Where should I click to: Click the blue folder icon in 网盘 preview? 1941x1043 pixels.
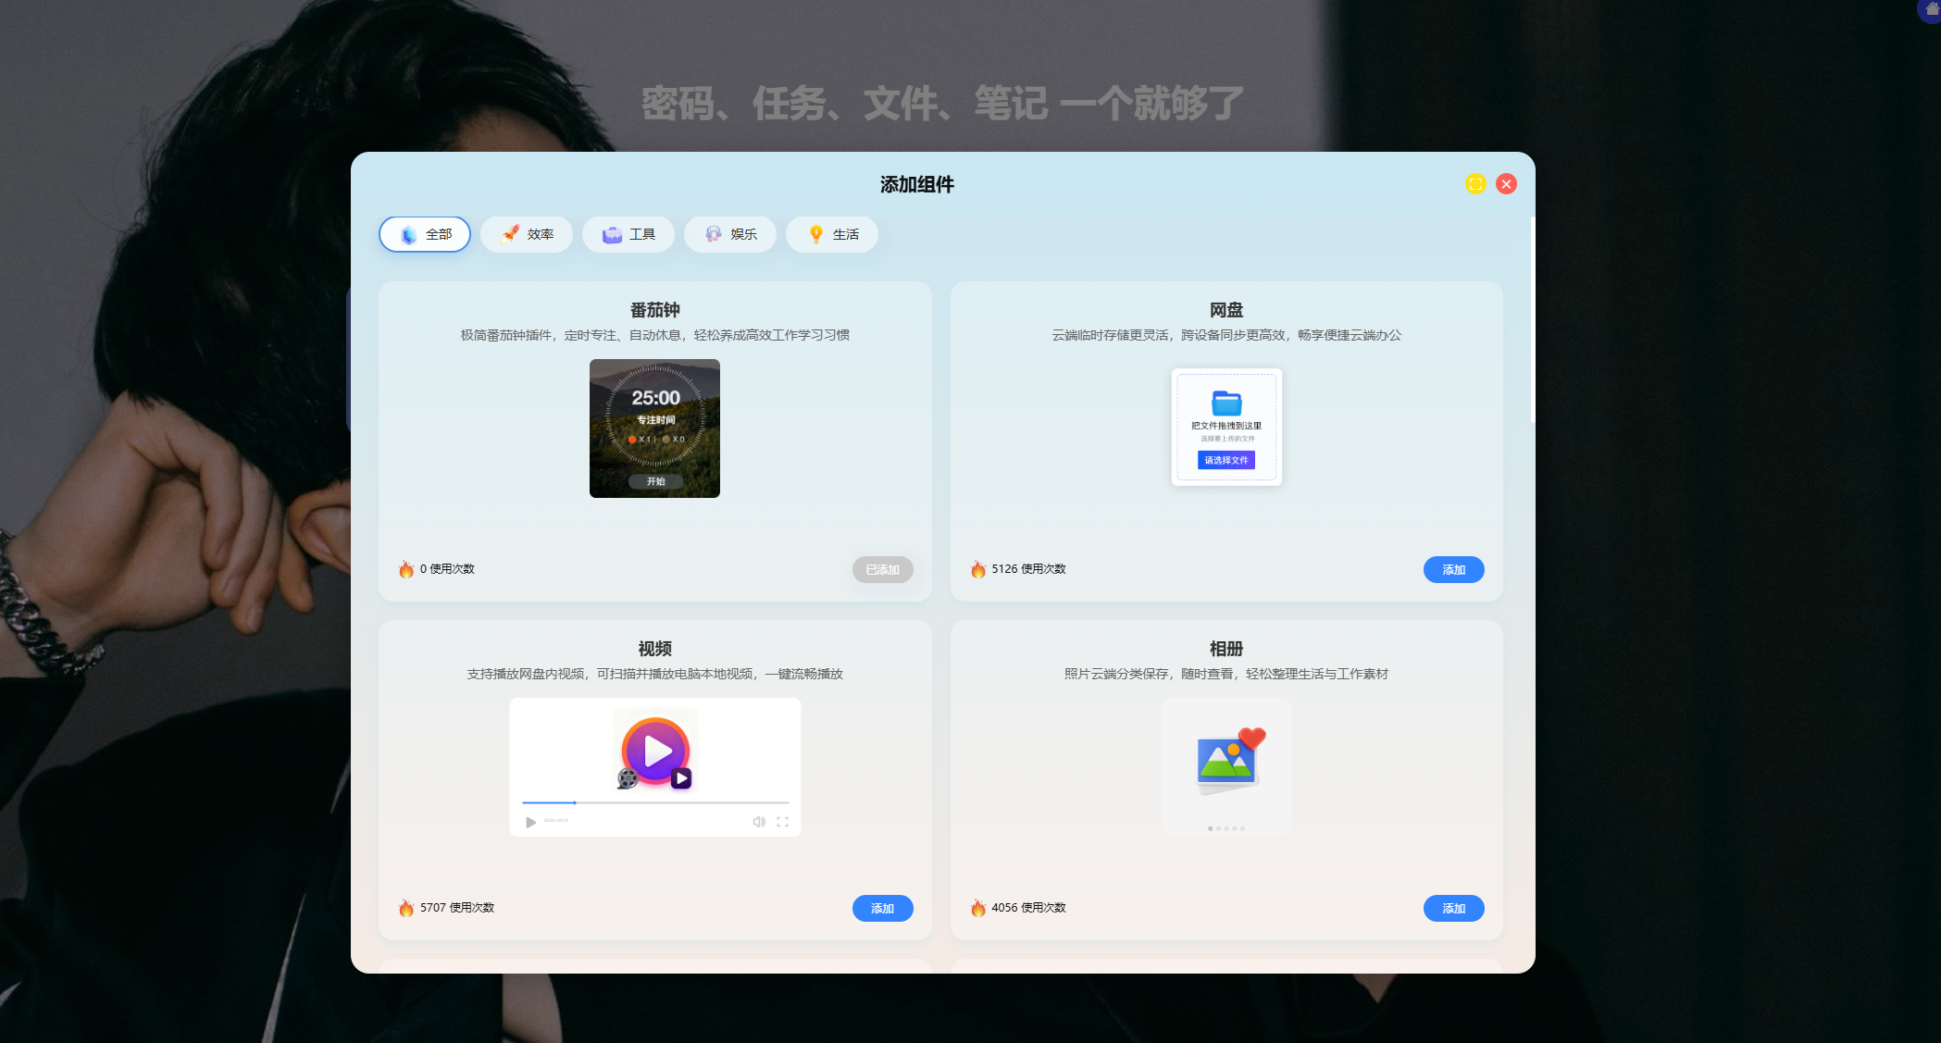[1226, 403]
